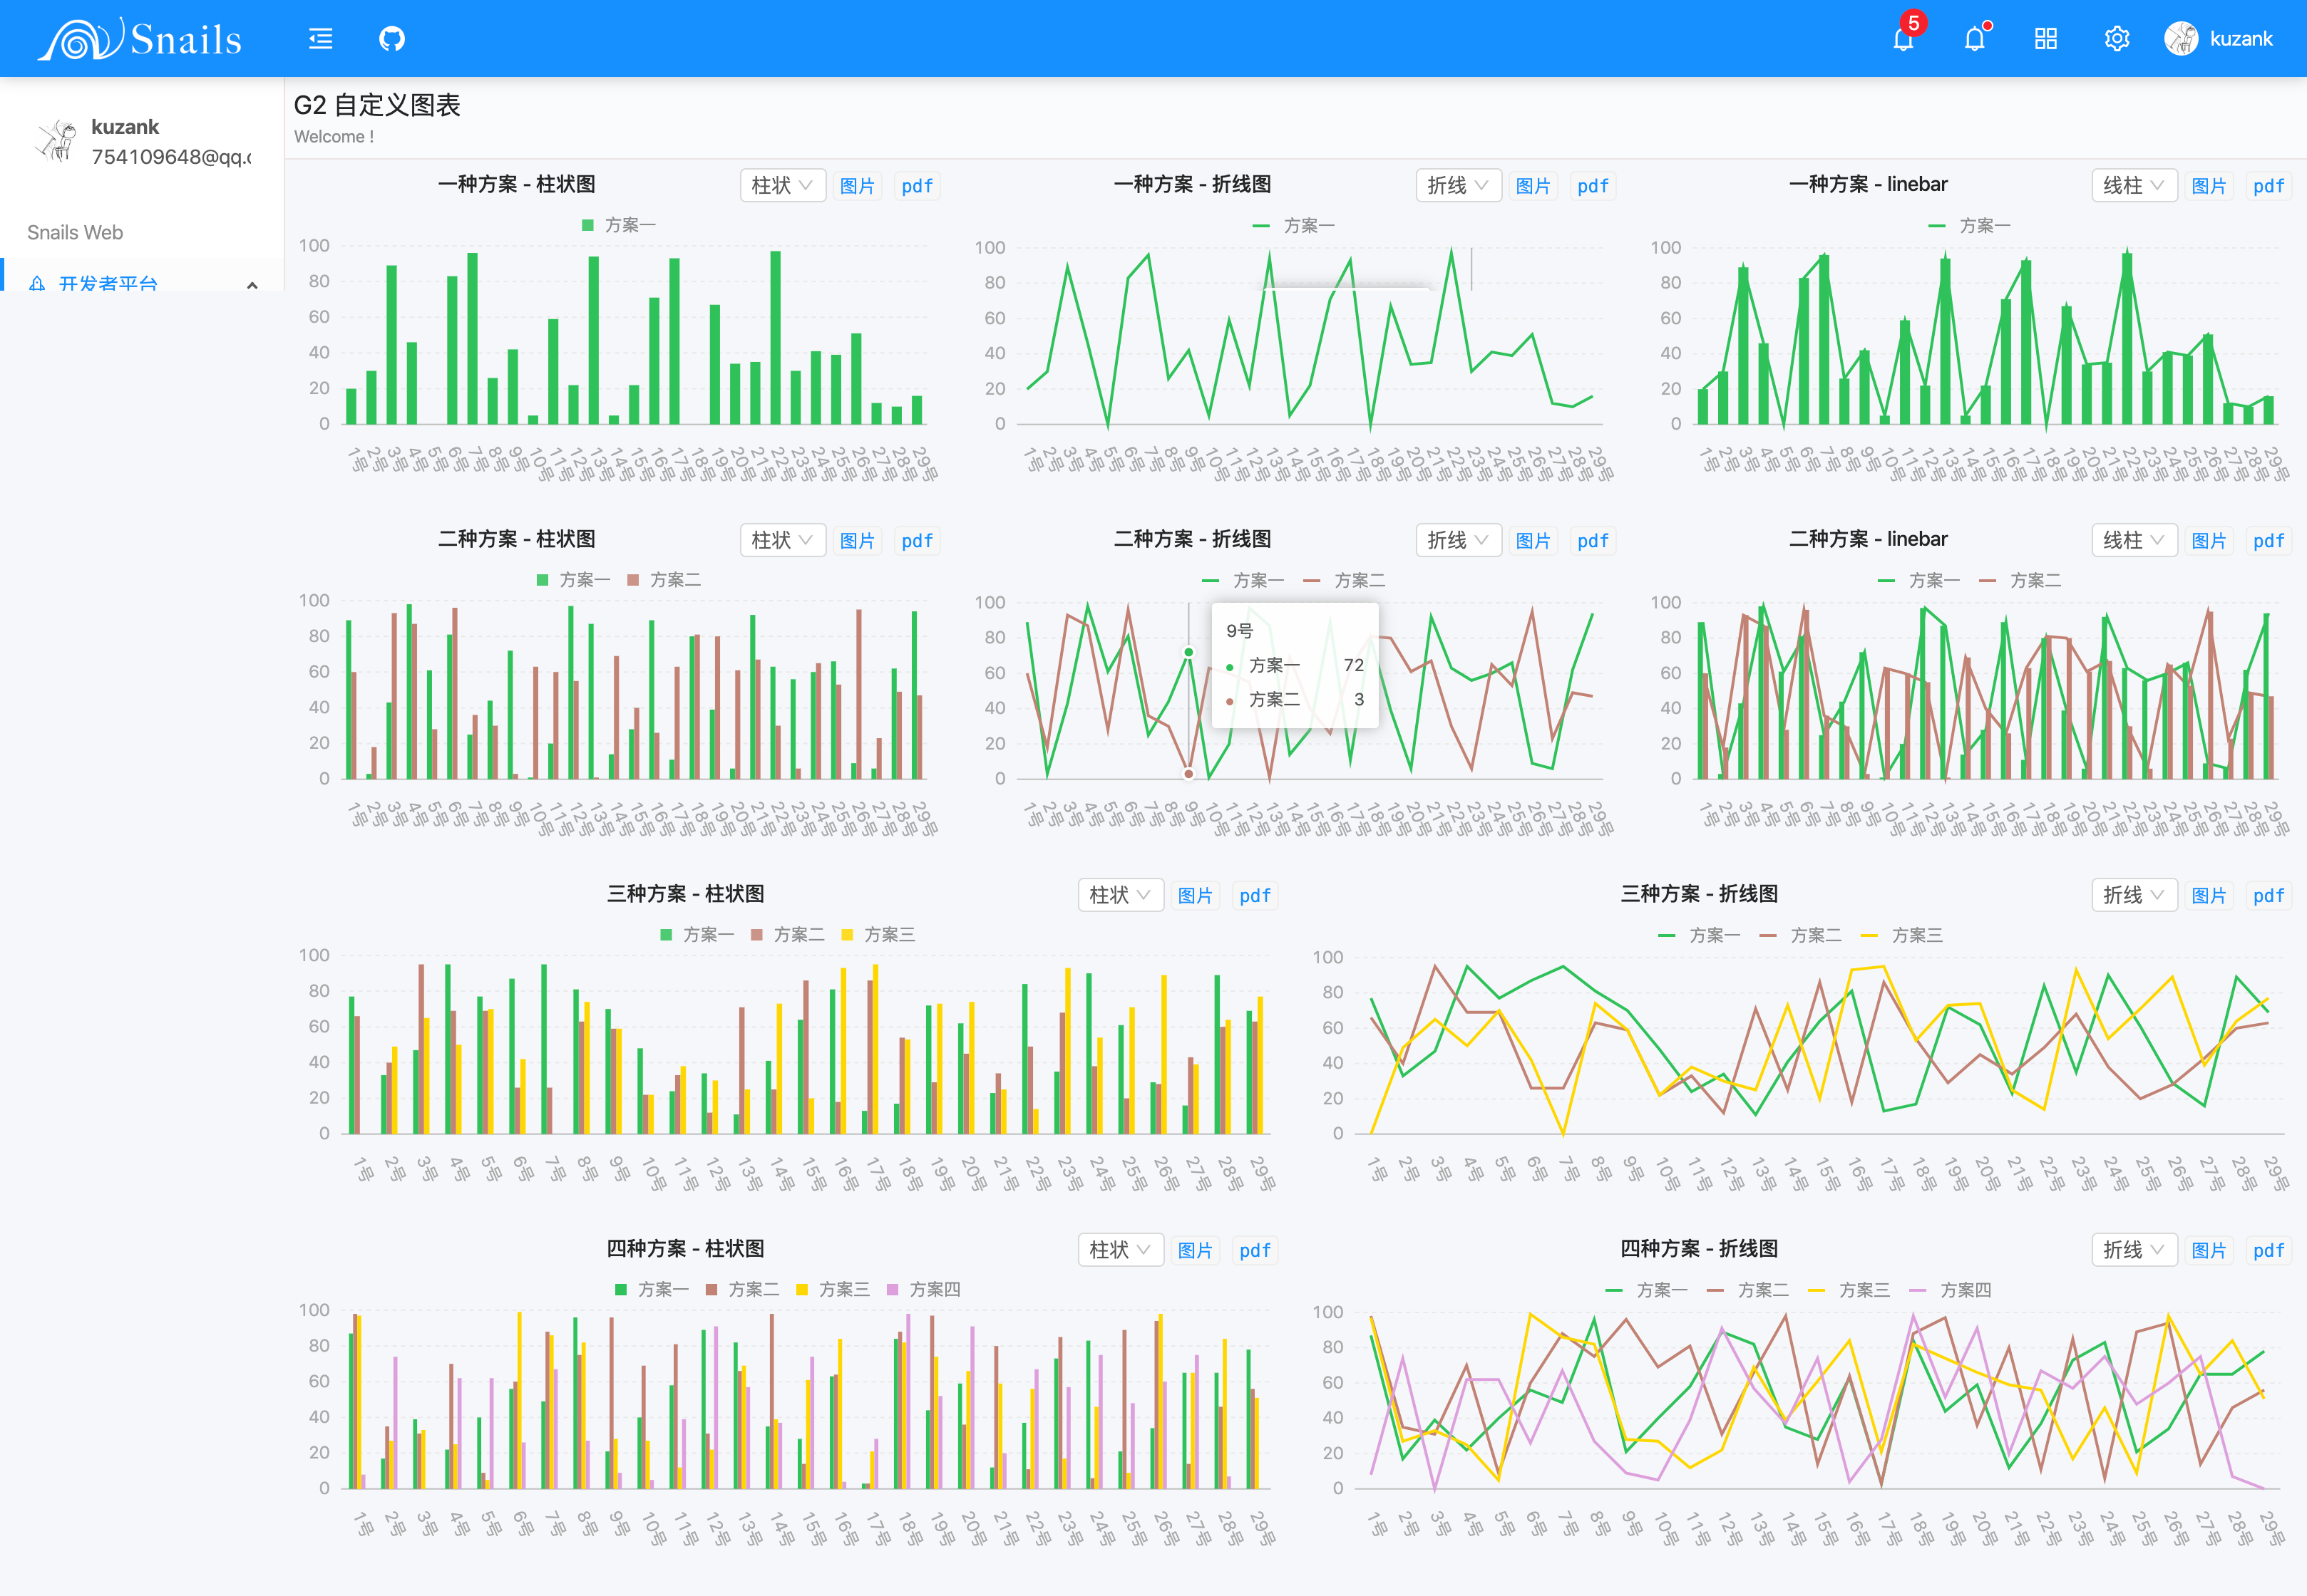The height and width of the screenshot is (1596, 2307).
Task: Click the bell icon with red dot
Action: pos(1974,39)
